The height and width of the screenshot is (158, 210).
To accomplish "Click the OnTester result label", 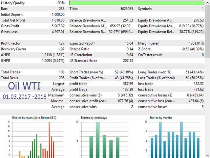I will pos(150,55).
